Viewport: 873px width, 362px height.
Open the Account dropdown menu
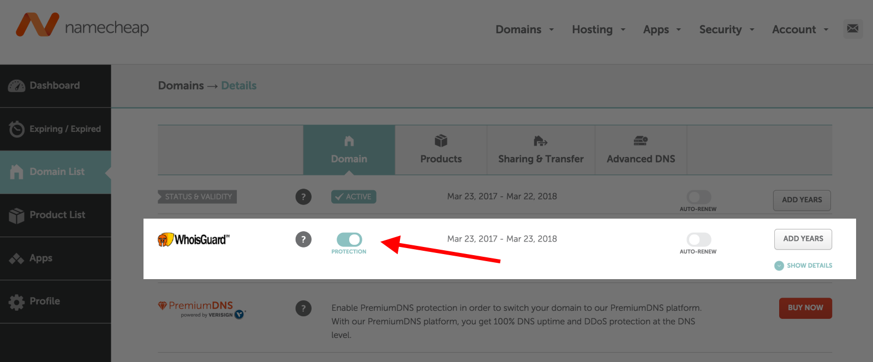[x=800, y=29]
